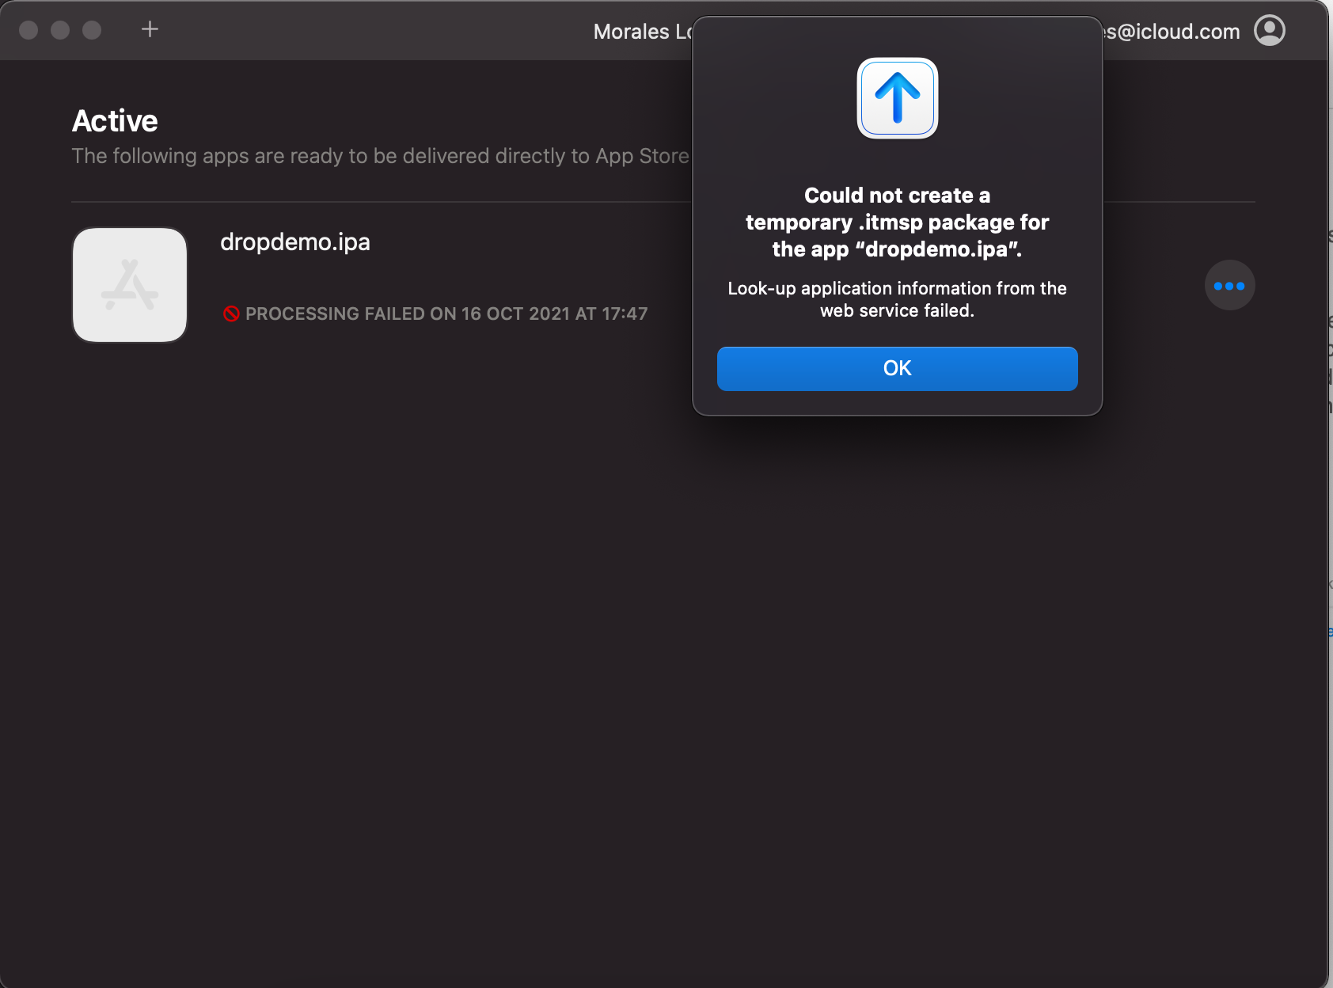Click the look-up application failure subtitle text
Viewport: 1333px width, 988px height.
(x=897, y=299)
